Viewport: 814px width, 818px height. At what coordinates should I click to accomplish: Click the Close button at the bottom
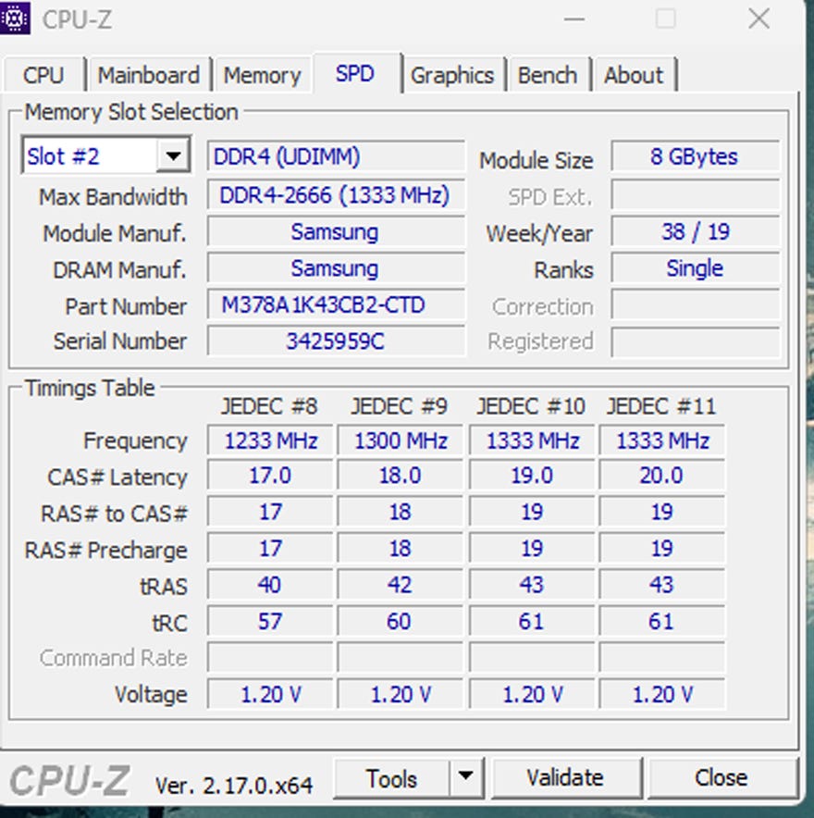coord(721,778)
